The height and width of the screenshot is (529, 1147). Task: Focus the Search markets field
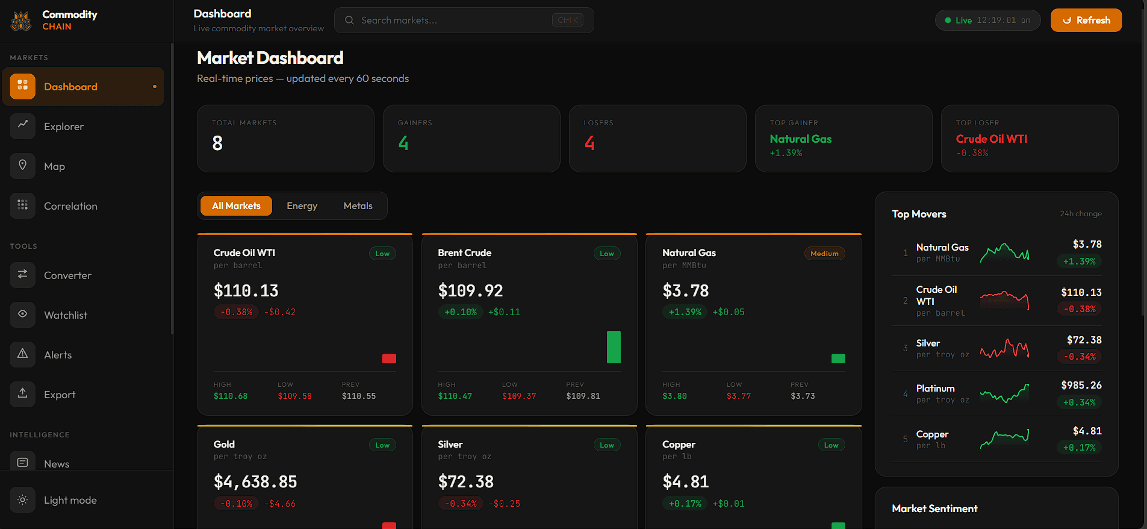464,20
